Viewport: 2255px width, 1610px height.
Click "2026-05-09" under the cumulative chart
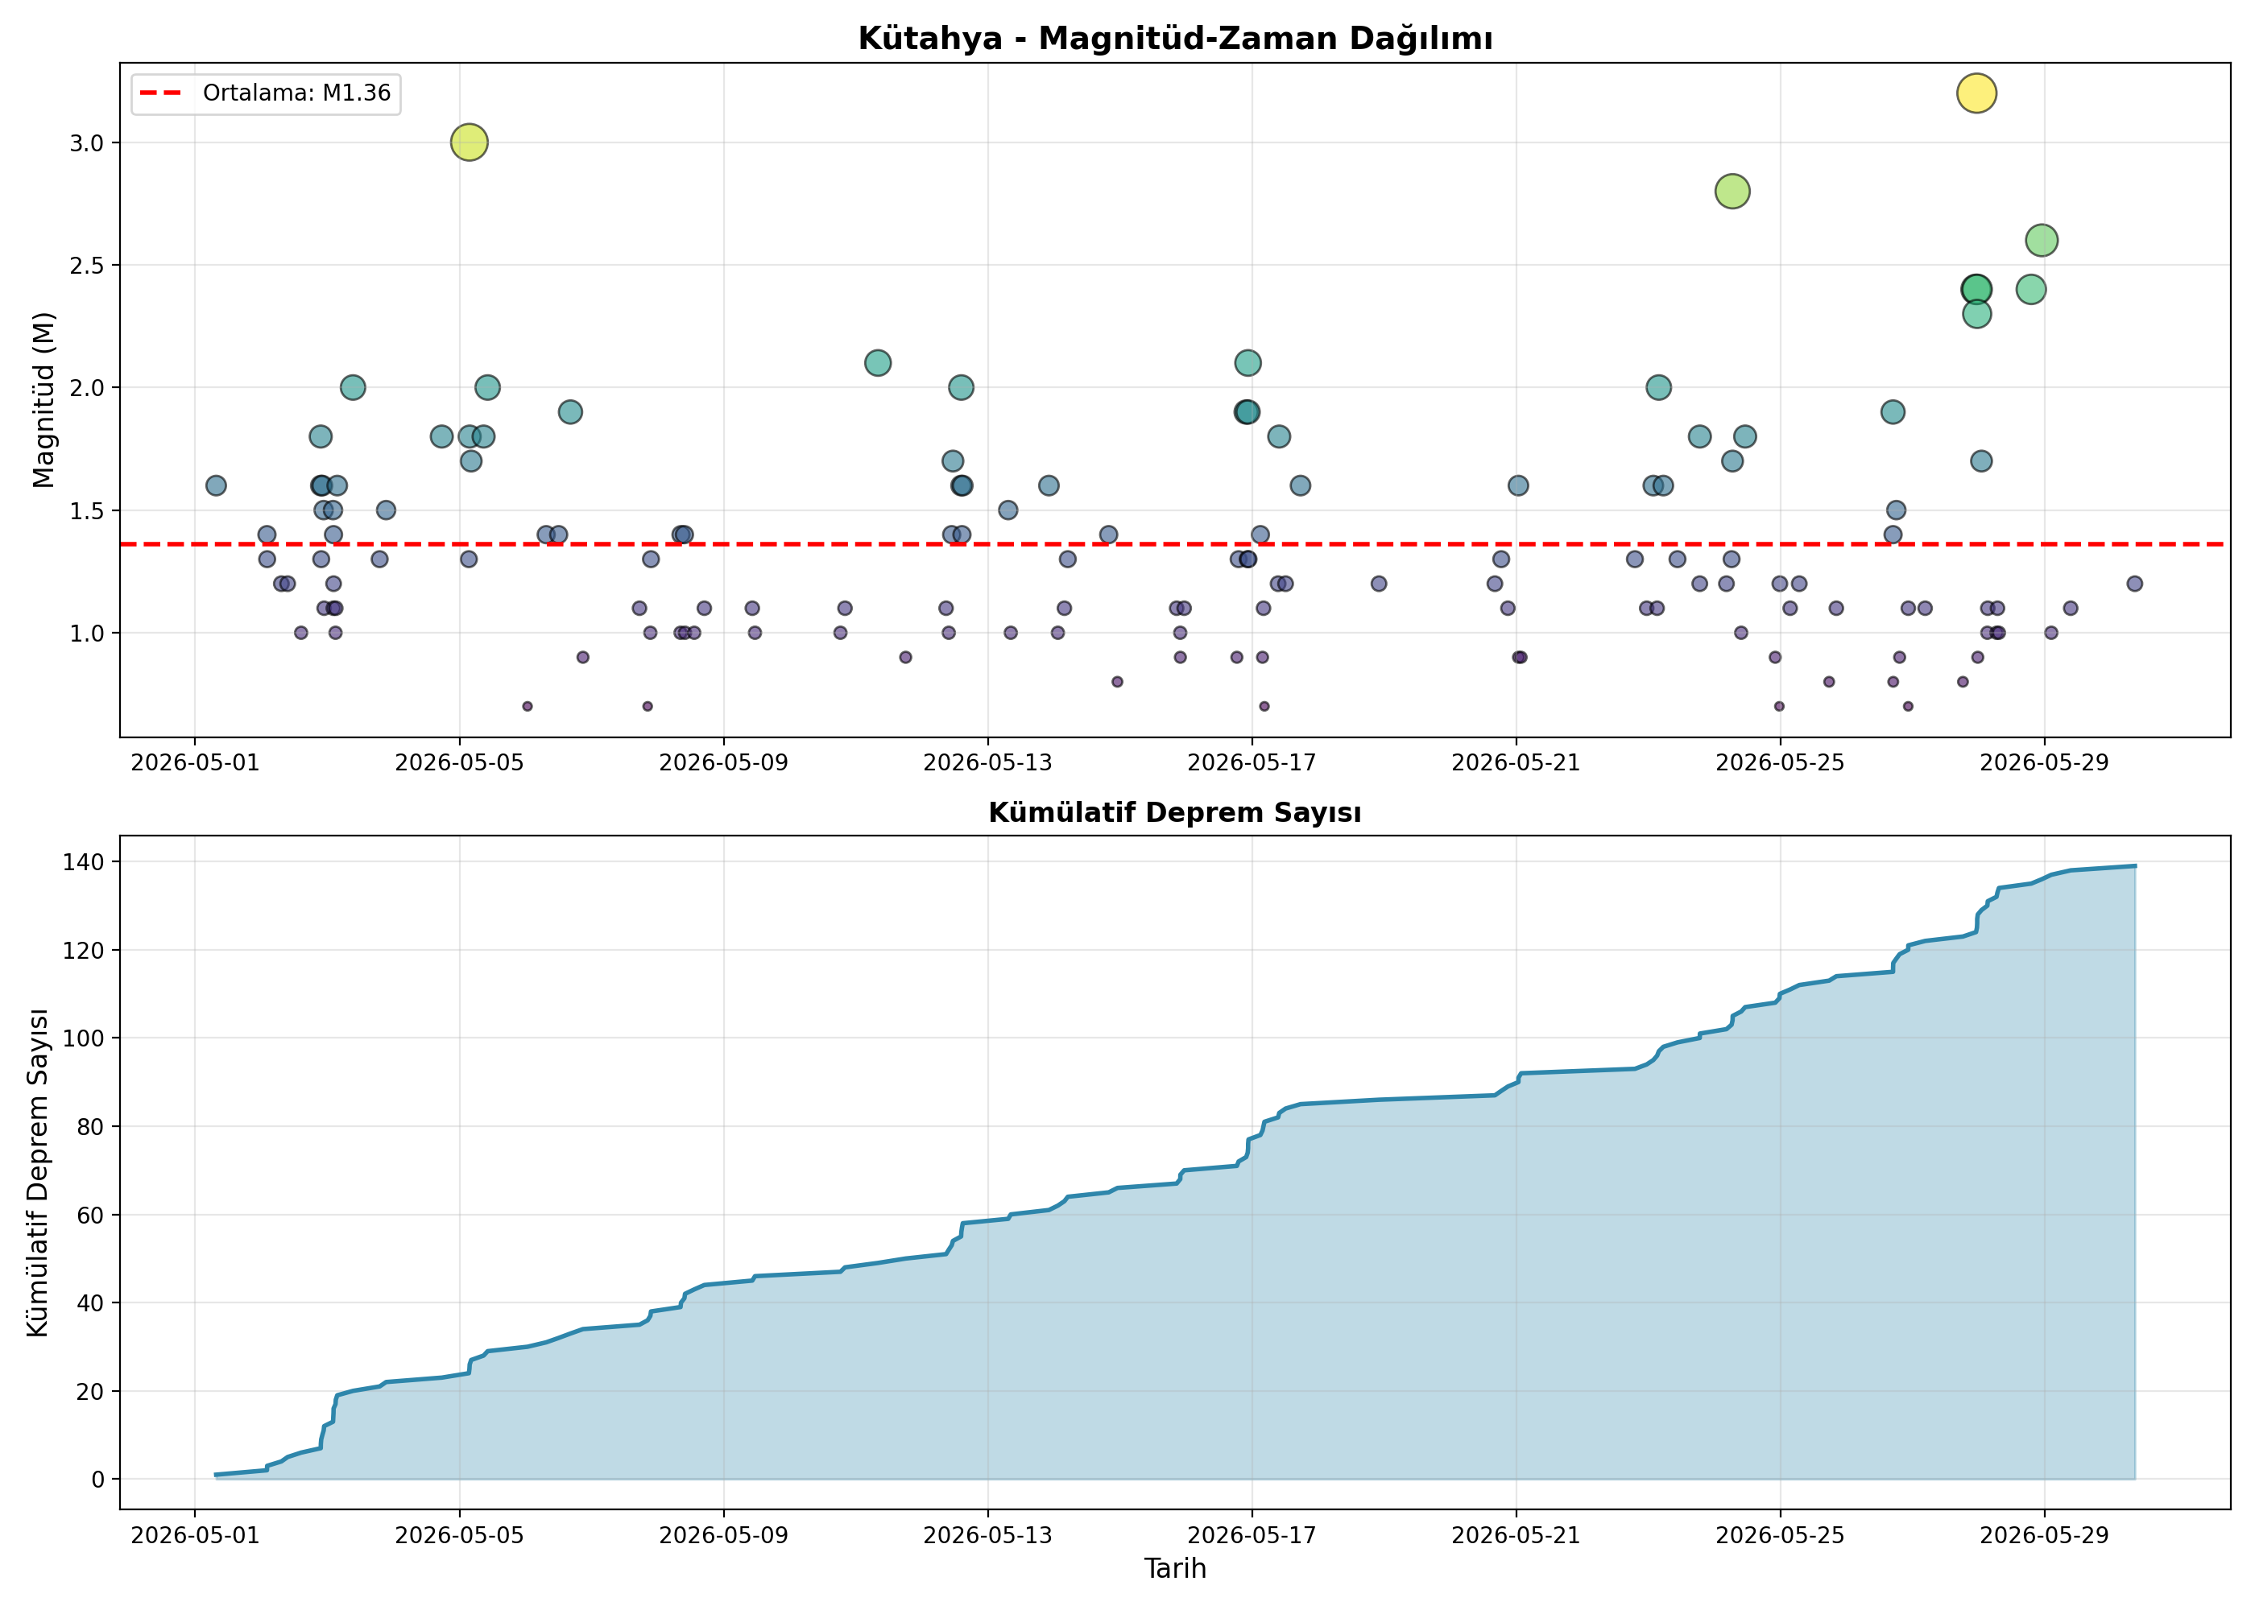[724, 1536]
